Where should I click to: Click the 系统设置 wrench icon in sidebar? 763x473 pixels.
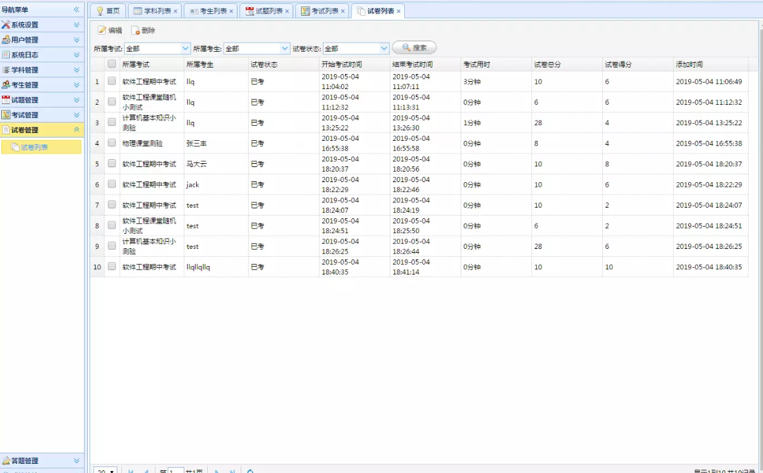click(x=6, y=25)
